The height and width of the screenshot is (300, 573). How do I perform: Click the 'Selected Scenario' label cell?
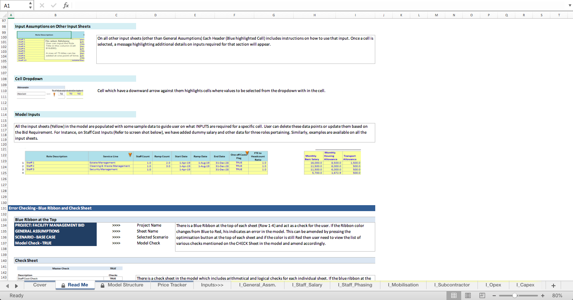point(152,237)
